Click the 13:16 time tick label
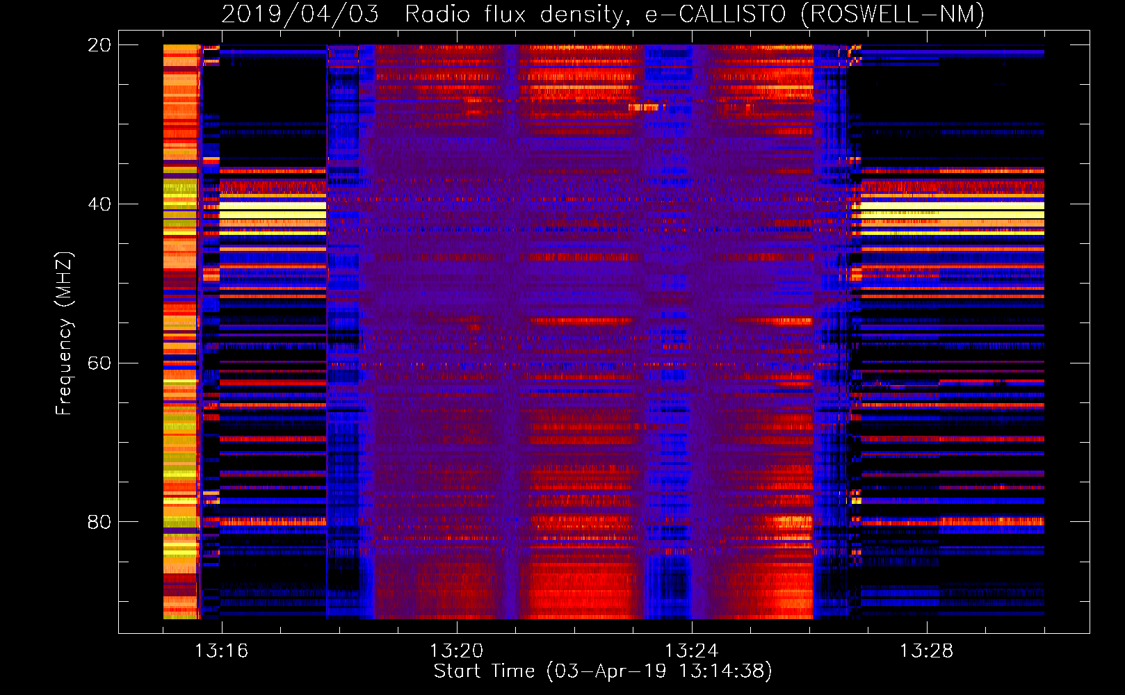Screen dimensions: 1125x695 [x=221, y=651]
